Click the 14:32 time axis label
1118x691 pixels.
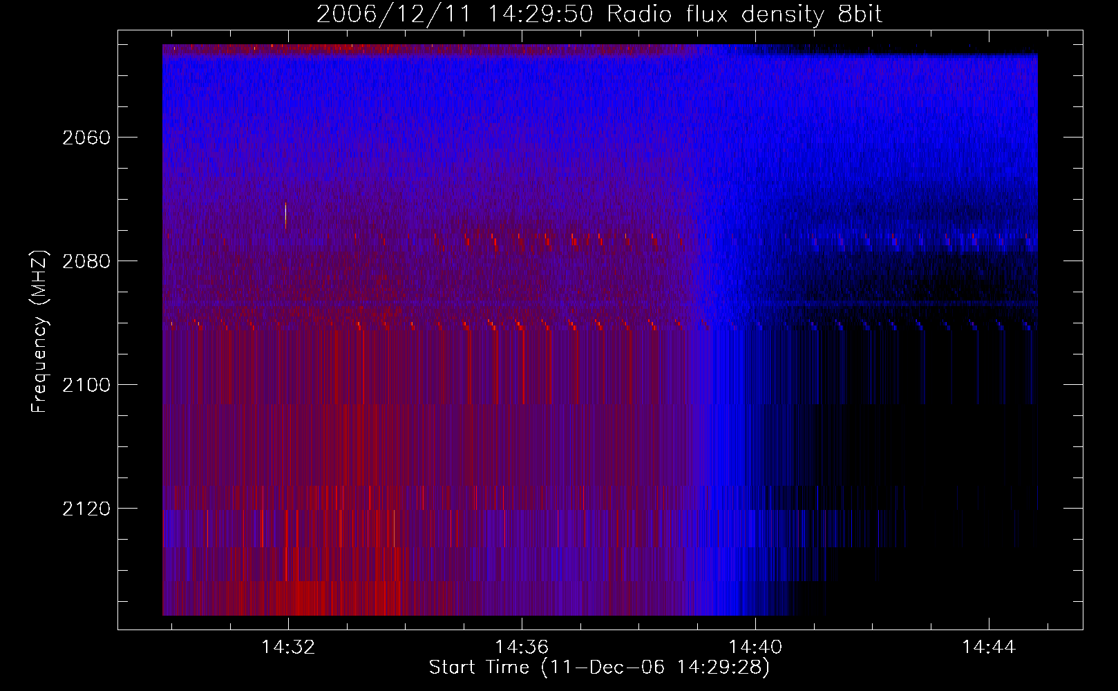[x=288, y=647]
